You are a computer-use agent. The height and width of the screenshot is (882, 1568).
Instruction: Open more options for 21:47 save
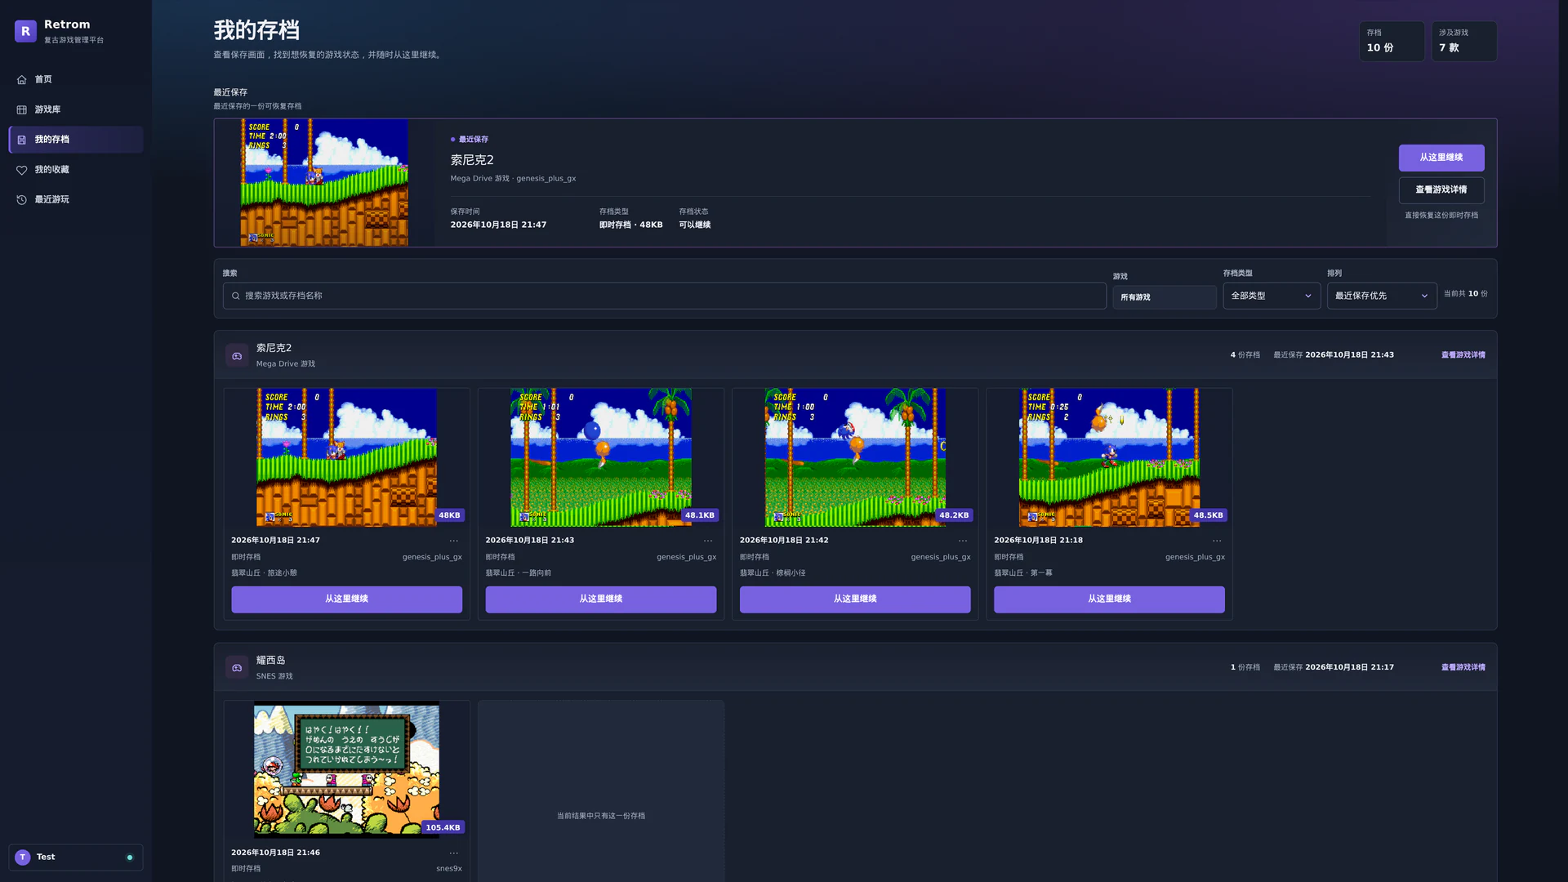pos(454,541)
